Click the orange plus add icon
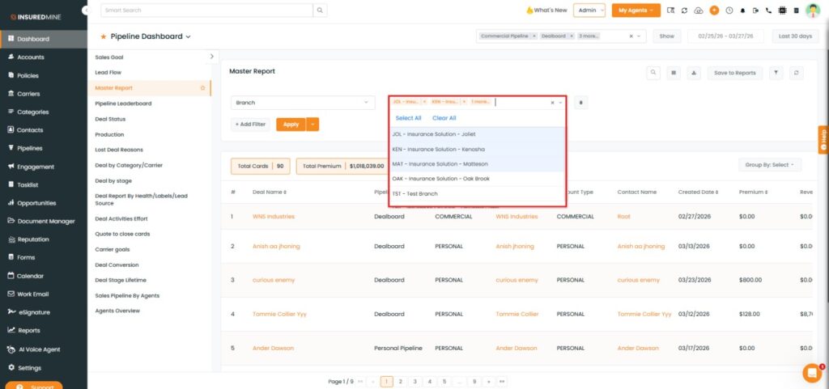829x389 pixels. click(714, 11)
